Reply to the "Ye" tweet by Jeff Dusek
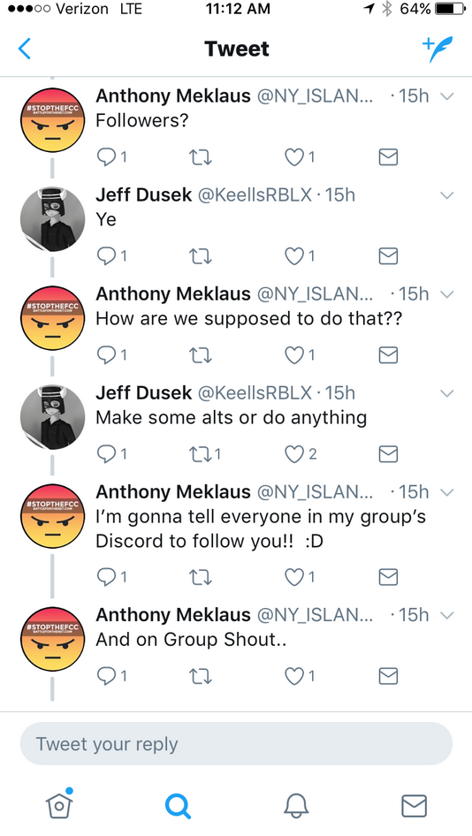The height and width of the screenshot is (836, 472). [x=111, y=256]
